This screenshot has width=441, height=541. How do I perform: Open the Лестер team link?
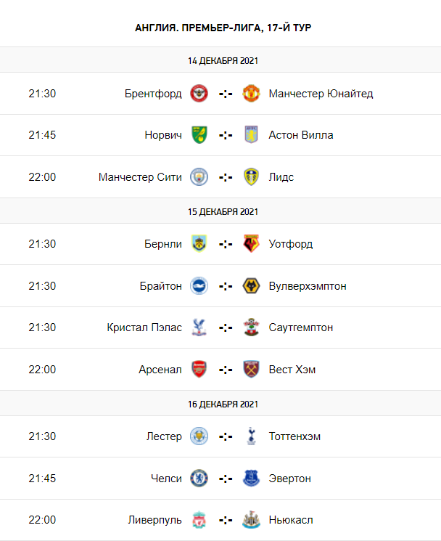pos(164,436)
